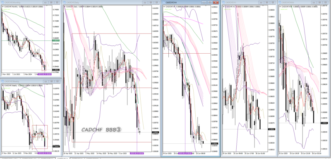Click the CADCHF,M30 chart window icon

pyautogui.click(x=280, y=2)
